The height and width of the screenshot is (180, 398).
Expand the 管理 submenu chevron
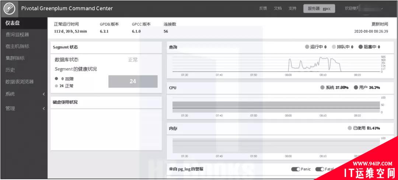click(x=43, y=109)
